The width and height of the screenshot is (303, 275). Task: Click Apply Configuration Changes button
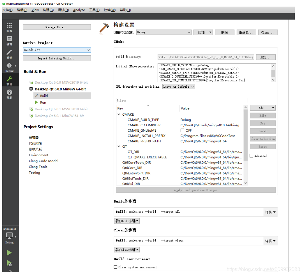tap(196, 190)
